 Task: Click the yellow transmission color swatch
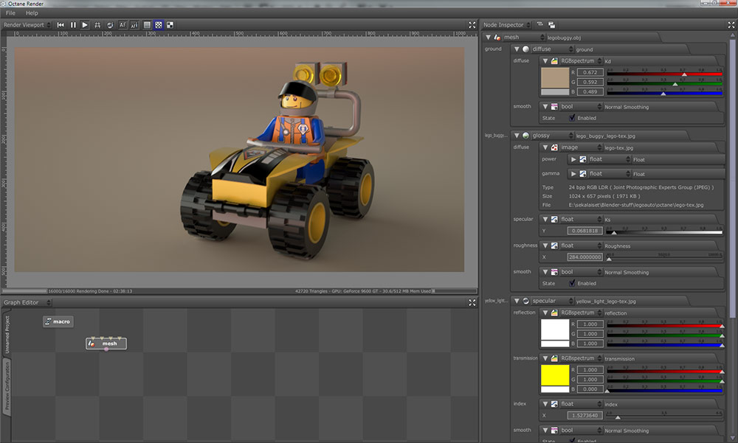coord(555,375)
